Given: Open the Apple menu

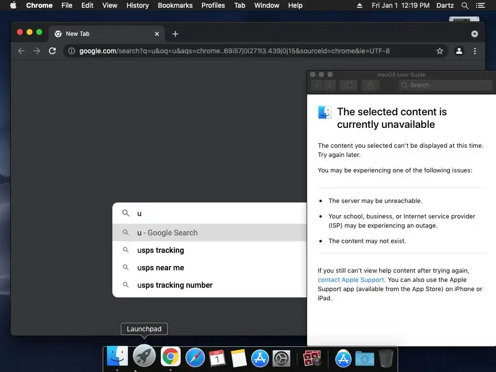Looking at the screenshot, I should (x=13, y=5).
